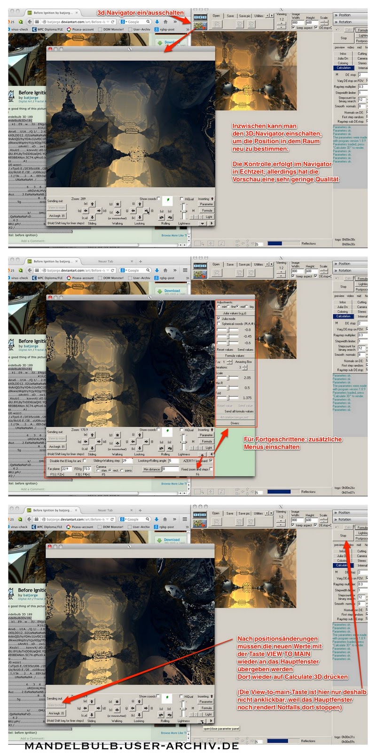
Task: Click sliding left arrow (q) in top screenshot navigator
Action: [86, 211]
